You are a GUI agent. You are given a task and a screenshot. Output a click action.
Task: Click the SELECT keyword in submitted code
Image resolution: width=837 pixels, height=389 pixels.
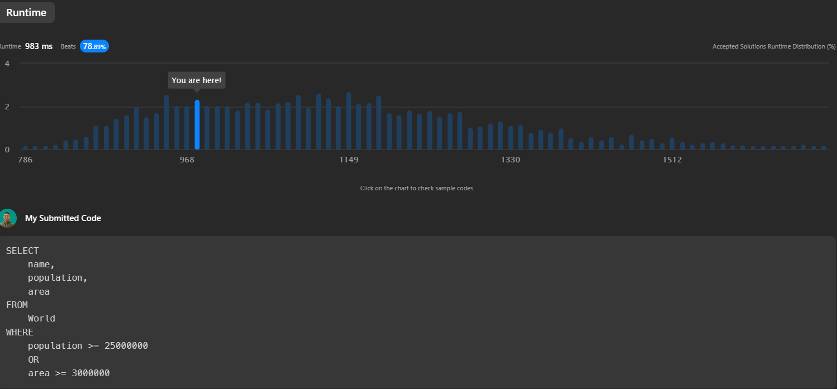click(x=22, y=251)
